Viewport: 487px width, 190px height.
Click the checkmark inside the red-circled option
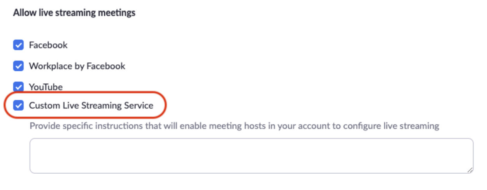(18, 105)
